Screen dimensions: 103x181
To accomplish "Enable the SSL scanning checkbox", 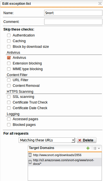I will click(9, 97).
